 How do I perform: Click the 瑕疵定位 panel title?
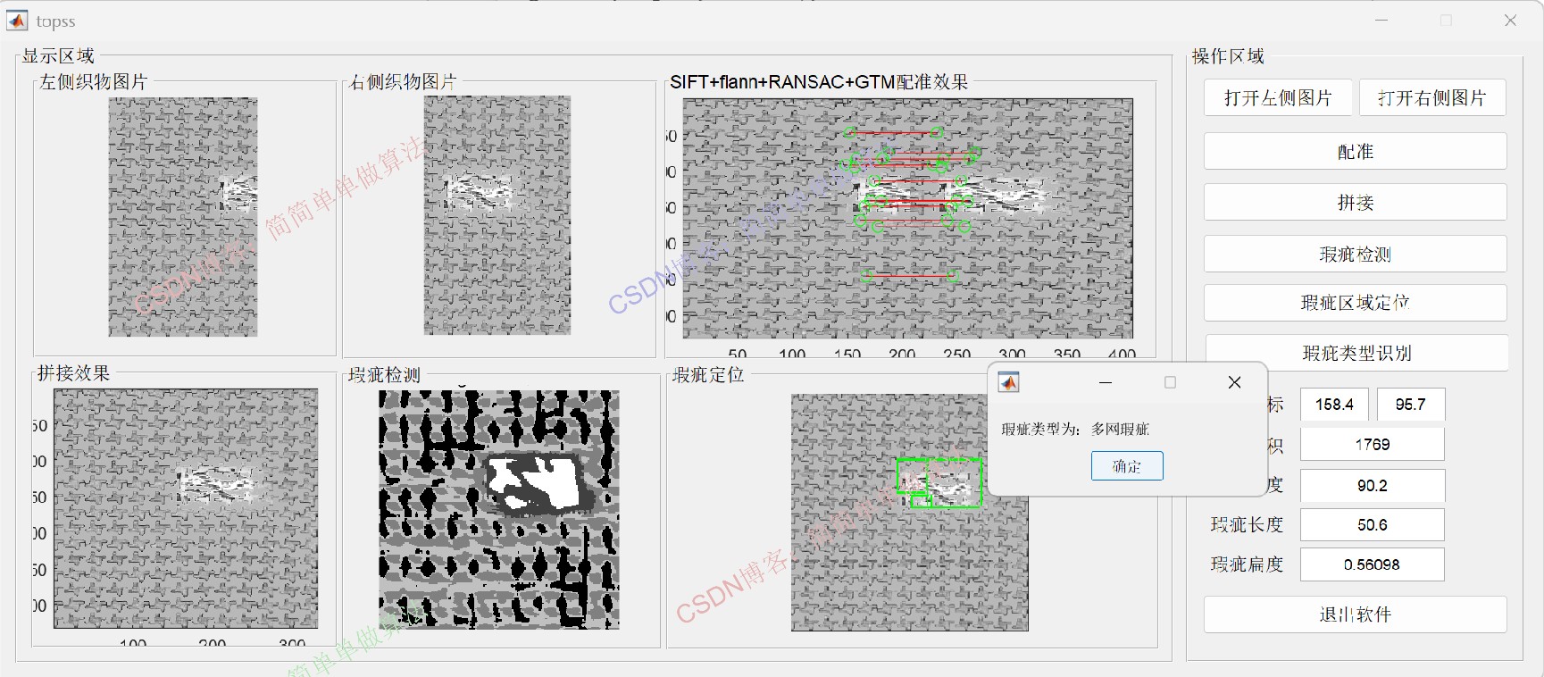tap(708, 375)
